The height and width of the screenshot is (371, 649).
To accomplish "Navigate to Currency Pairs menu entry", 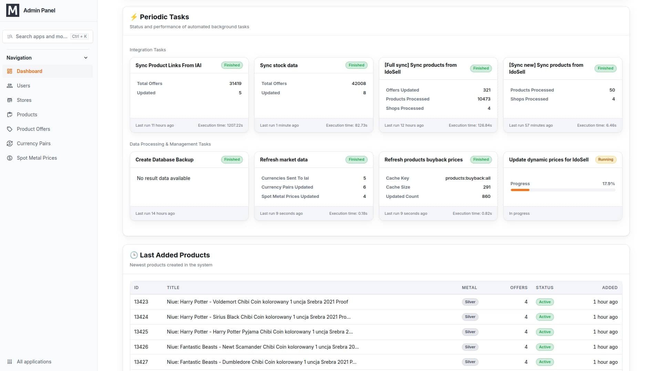I will coord(33,144).
